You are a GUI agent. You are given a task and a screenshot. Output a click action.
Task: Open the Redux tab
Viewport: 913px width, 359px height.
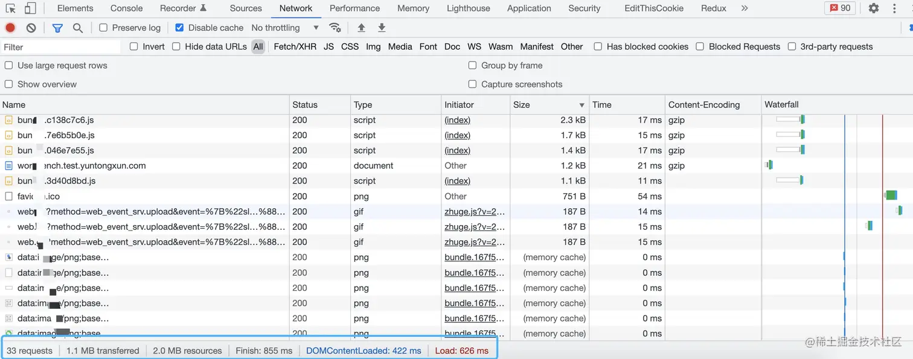tap(714, 8)
